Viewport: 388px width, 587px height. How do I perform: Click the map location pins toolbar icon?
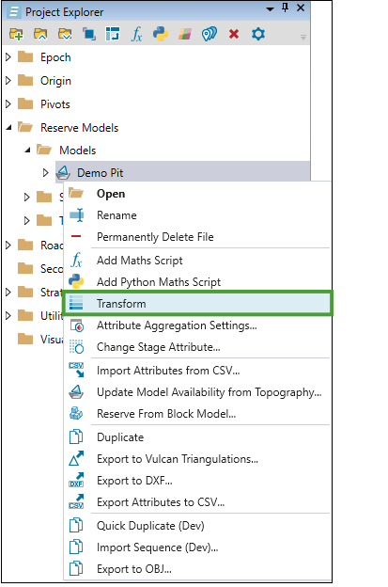coord(209,34)
